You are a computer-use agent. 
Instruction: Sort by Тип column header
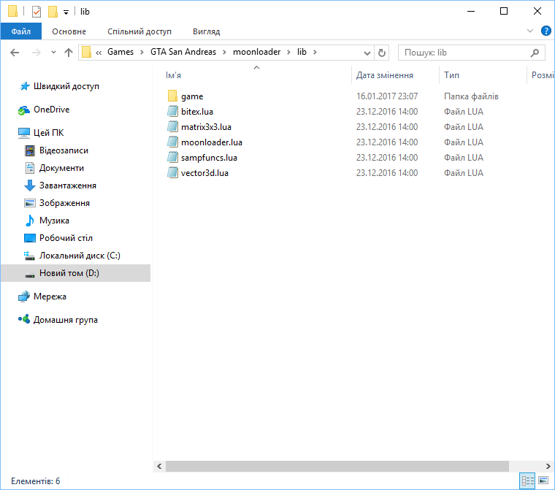[x=451, y=75]
